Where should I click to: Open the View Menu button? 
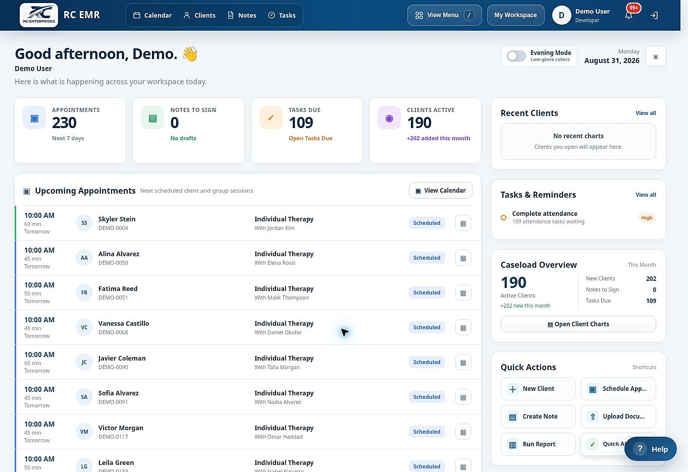coord(444,15)
